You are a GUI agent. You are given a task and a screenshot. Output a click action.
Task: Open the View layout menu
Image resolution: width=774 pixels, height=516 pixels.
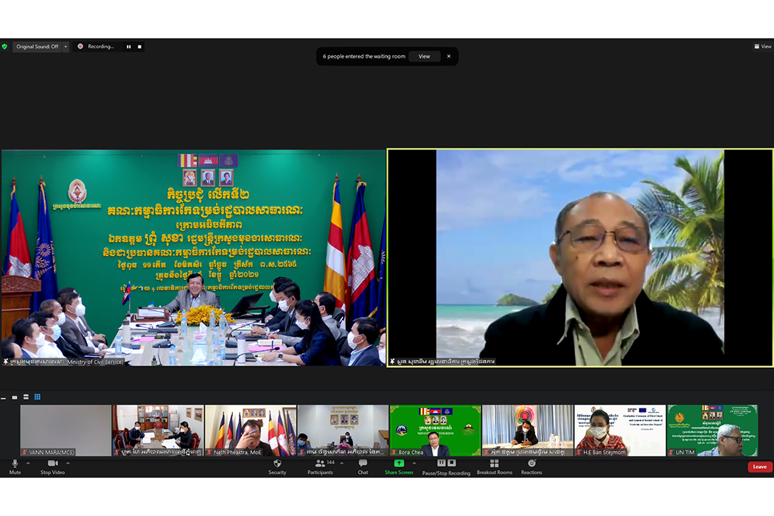tap(761, 46)
